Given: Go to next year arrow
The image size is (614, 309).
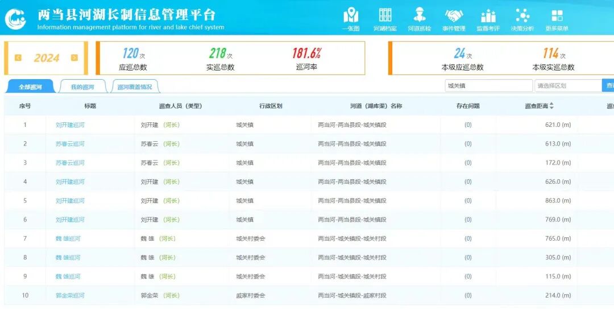Looking at the screenshot, I should 74,57.
